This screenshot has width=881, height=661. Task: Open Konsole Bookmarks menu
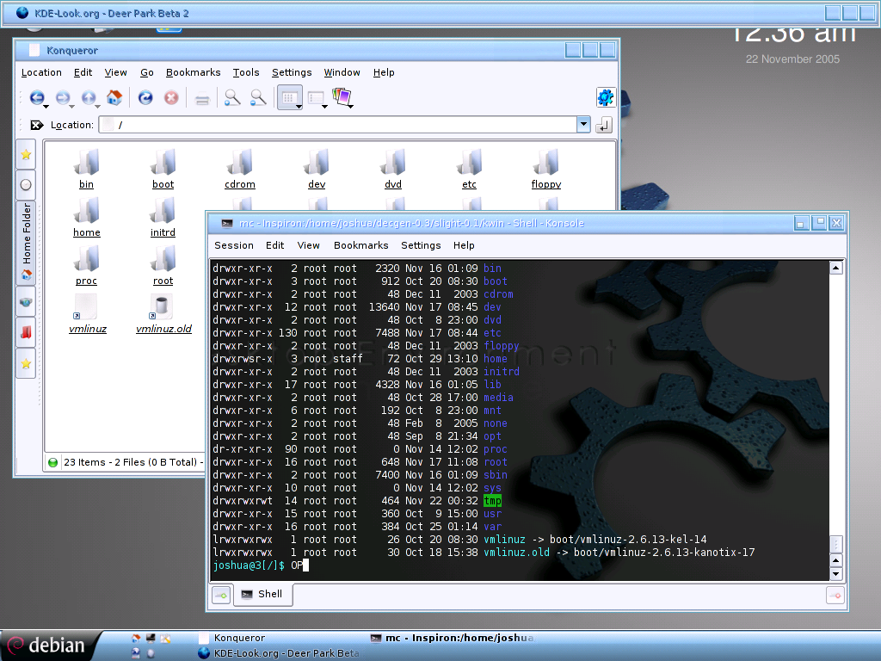(x=360, y=245)
